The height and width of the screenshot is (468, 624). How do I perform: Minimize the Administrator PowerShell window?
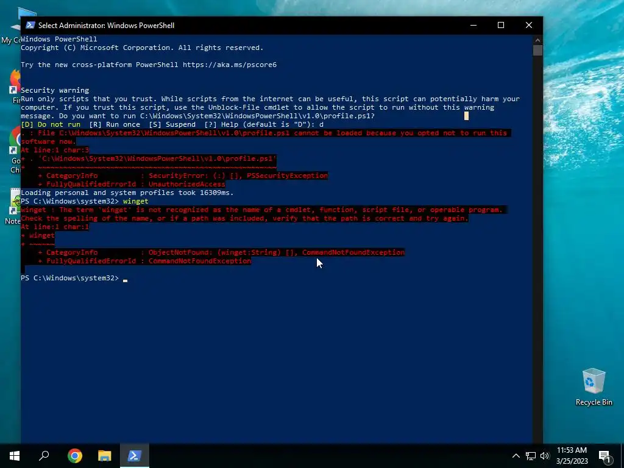pyautogui.click(x=473, y=25)
